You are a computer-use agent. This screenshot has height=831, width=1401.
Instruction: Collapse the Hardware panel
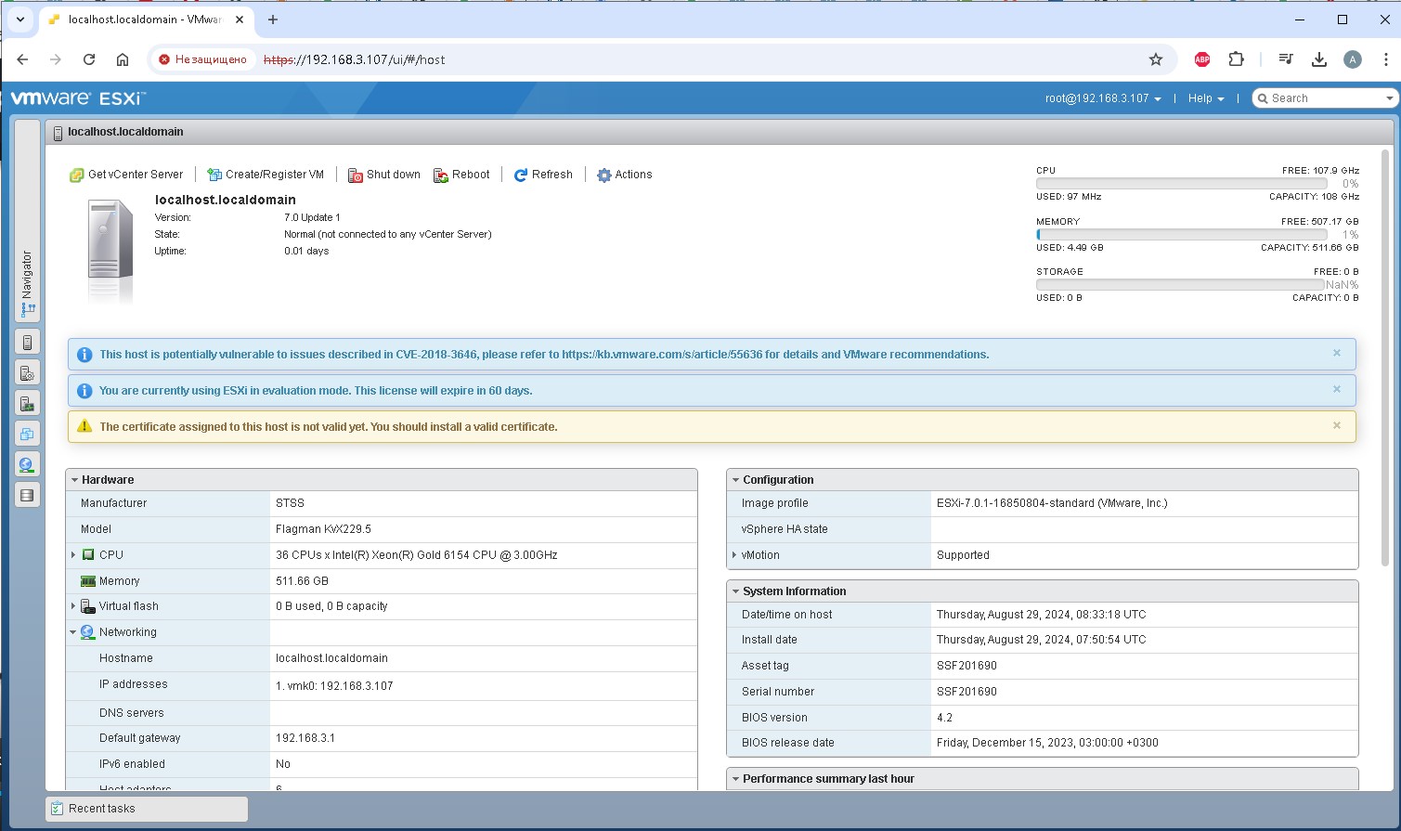[x=74, y=480]
